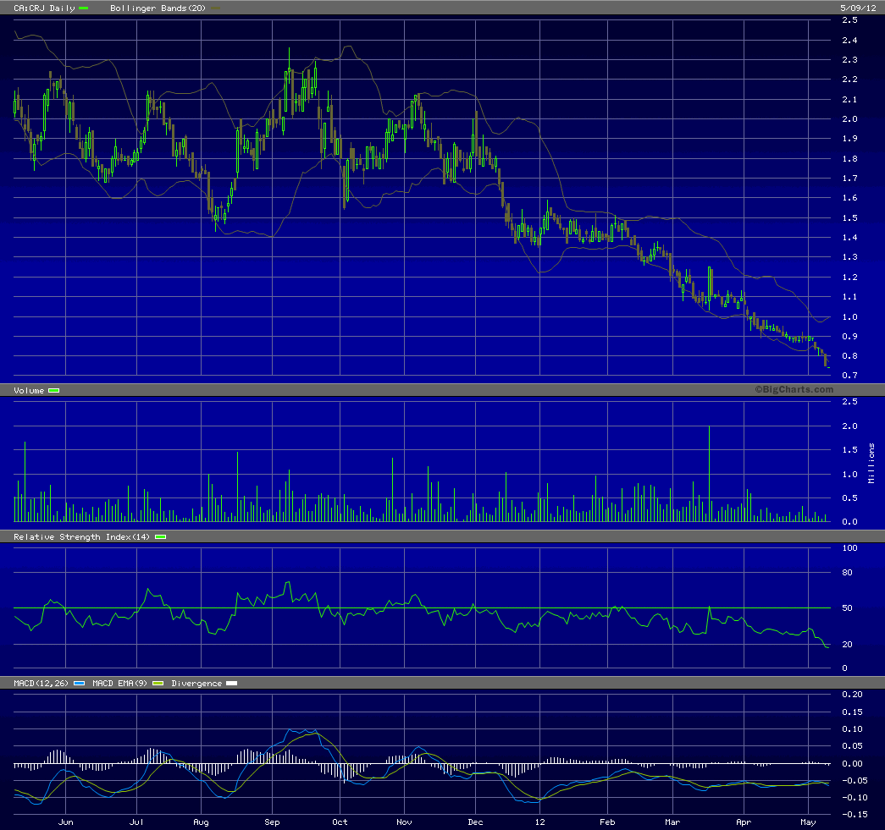Click the Dec label on time axis
This screenshot has width=885, height=830.
coord(474,822)
